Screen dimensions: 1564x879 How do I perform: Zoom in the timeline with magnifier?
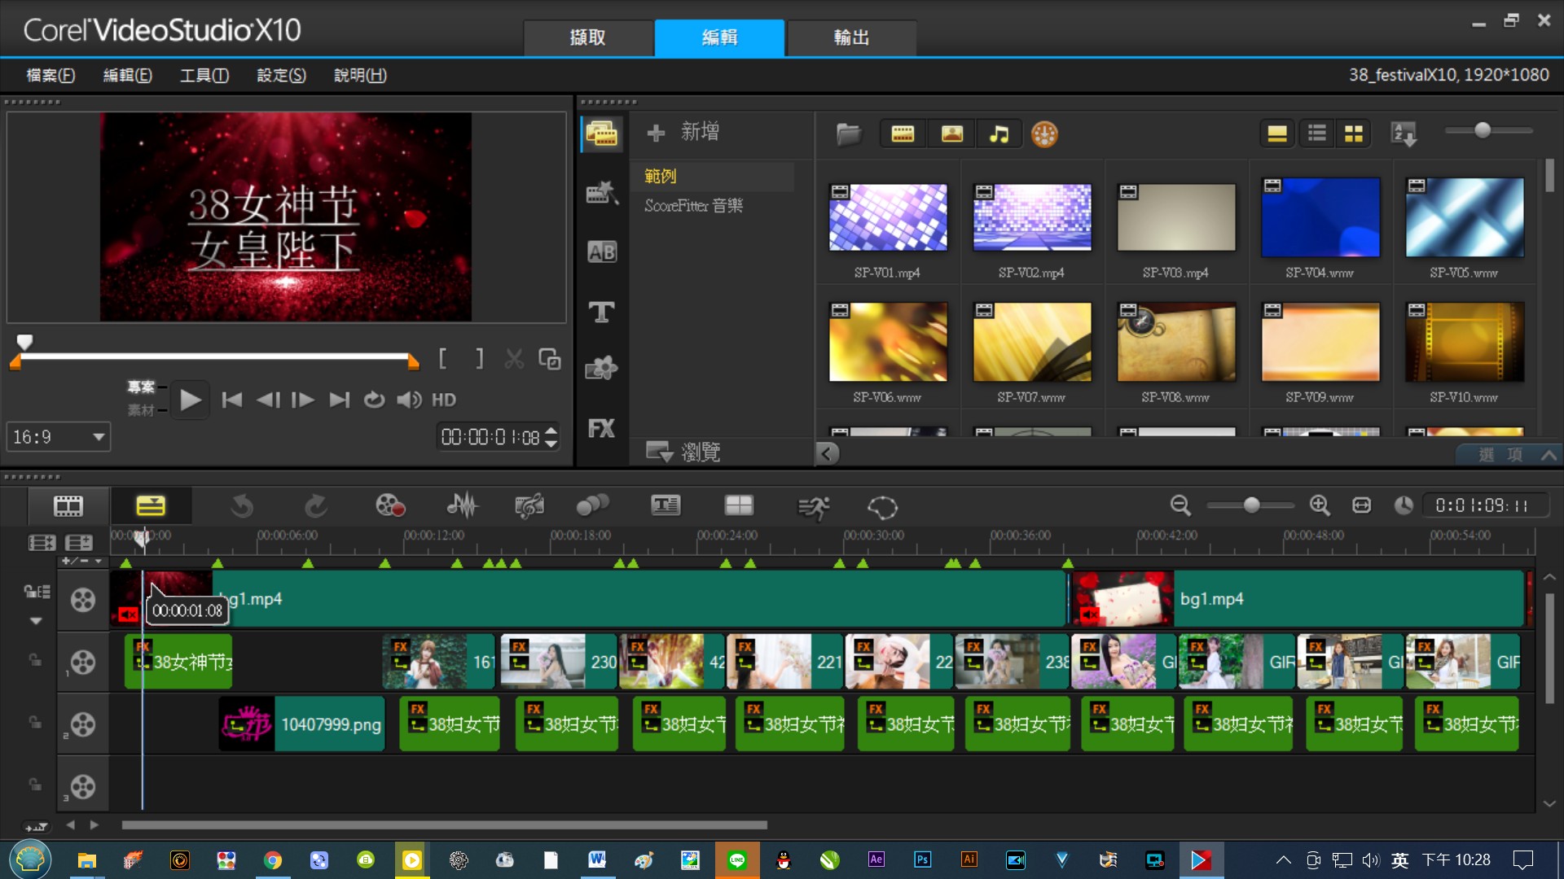[x=1320, y=505]
